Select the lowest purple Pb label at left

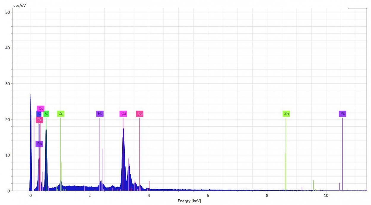(x=39, y=144)
